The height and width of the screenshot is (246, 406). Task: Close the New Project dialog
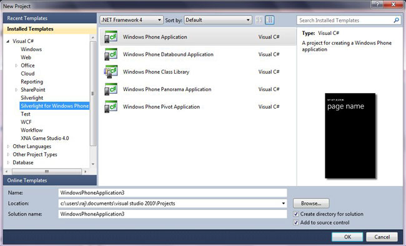click(x=394, y=4)
